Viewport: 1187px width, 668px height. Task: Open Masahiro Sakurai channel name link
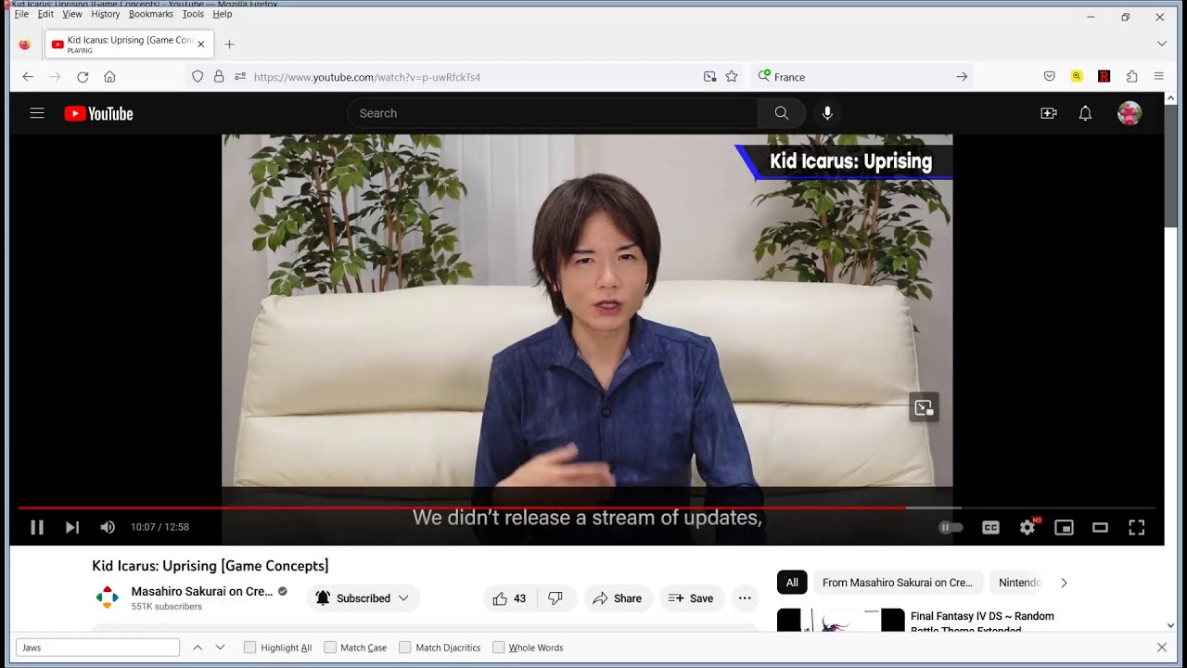tap(202, 591)
